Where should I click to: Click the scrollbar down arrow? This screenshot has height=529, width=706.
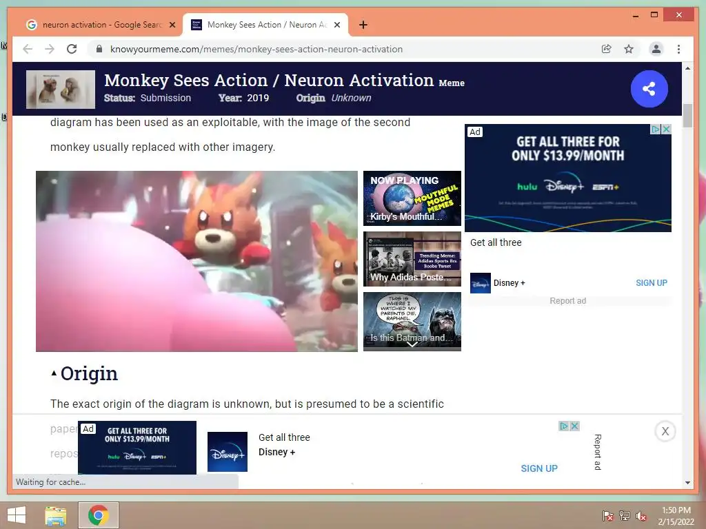tap(687, 483)
